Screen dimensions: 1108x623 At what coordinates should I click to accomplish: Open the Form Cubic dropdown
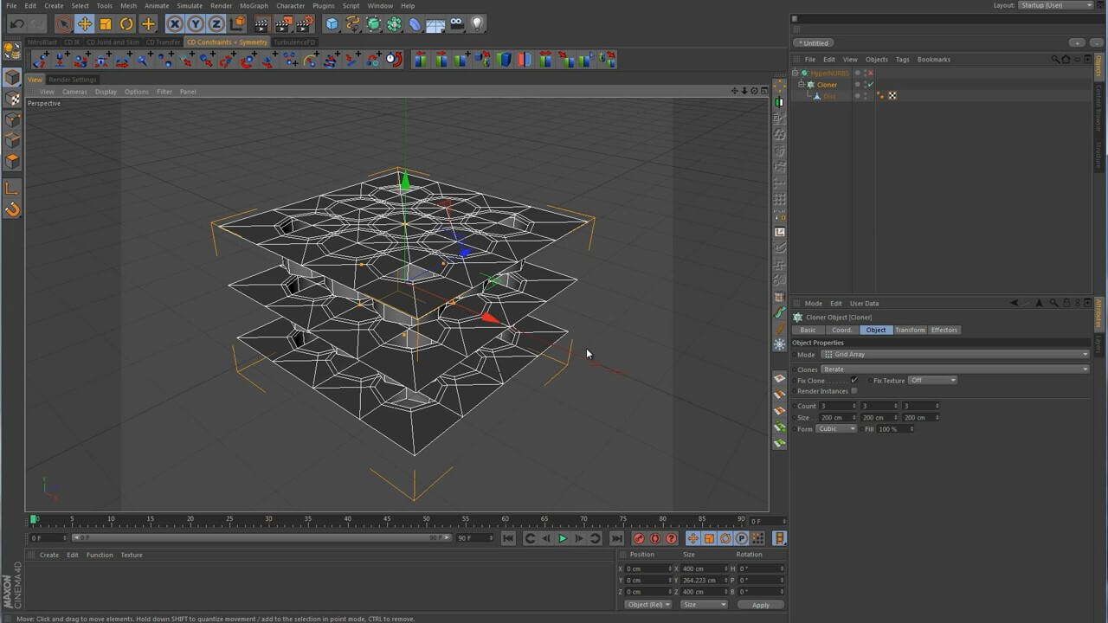[x=837, y=429]
